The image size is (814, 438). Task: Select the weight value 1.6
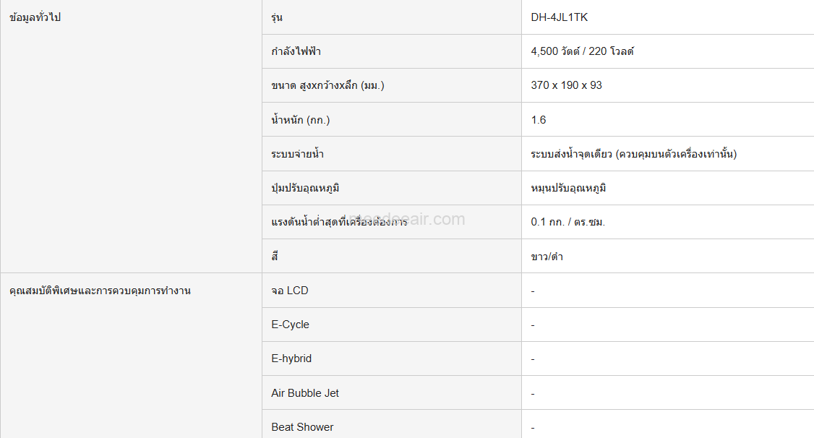point(539,120)
